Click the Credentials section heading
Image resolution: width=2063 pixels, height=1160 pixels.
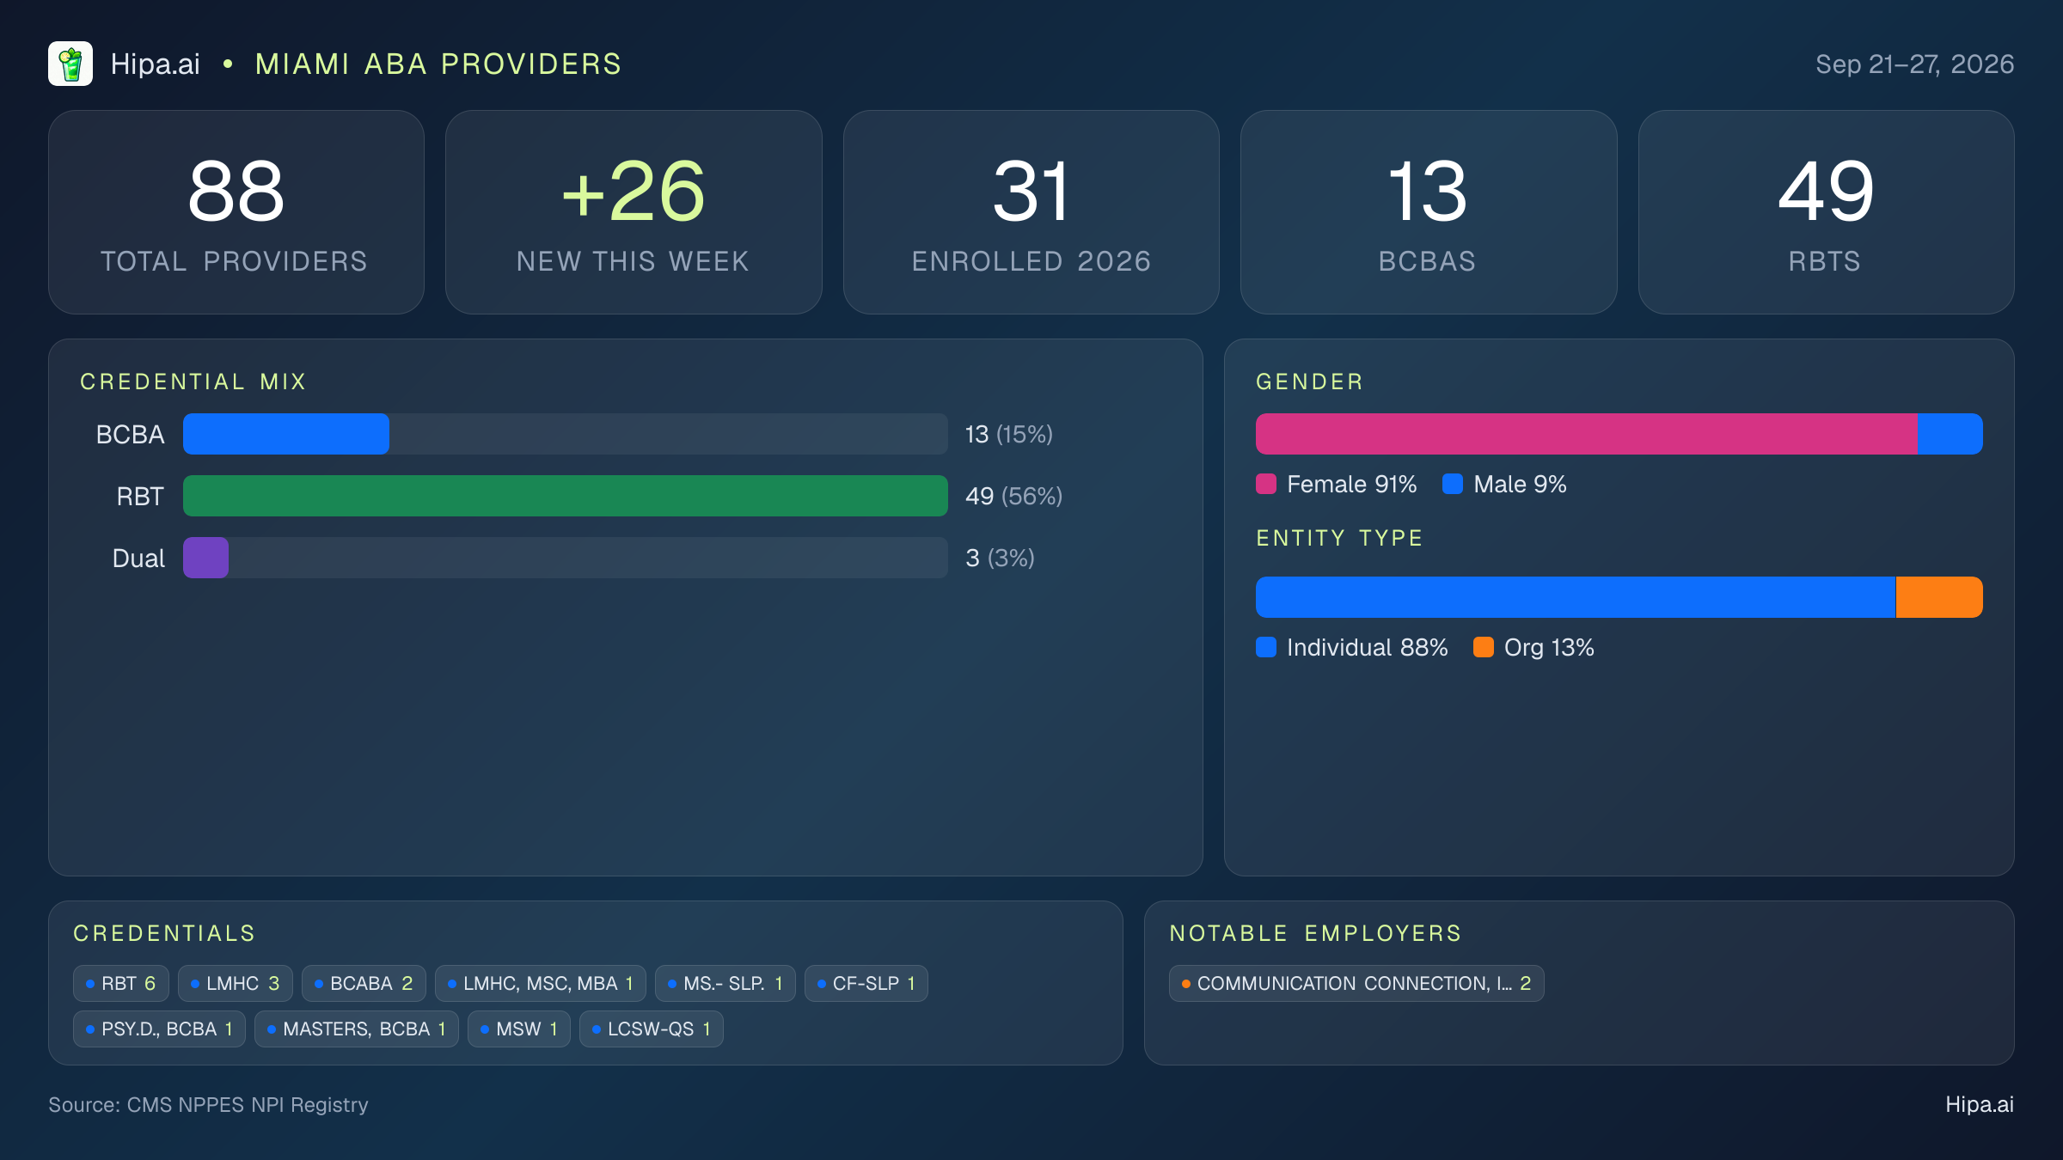(164, 933)
